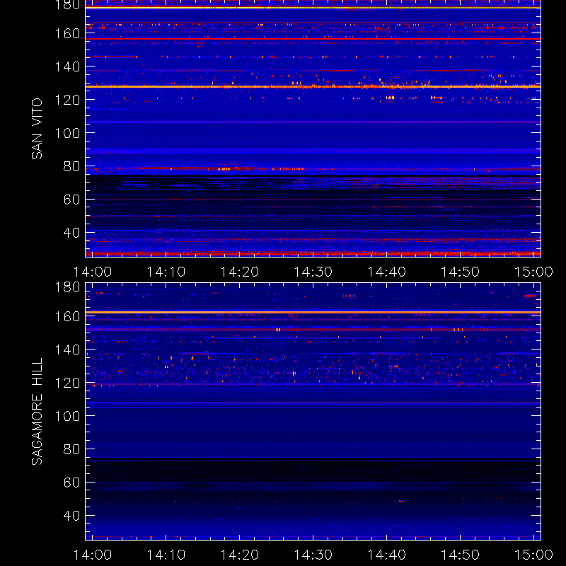Pick the 120 label on Sagamore Hill axis
This screenshot has width=566, height=566.
[67, 383]
